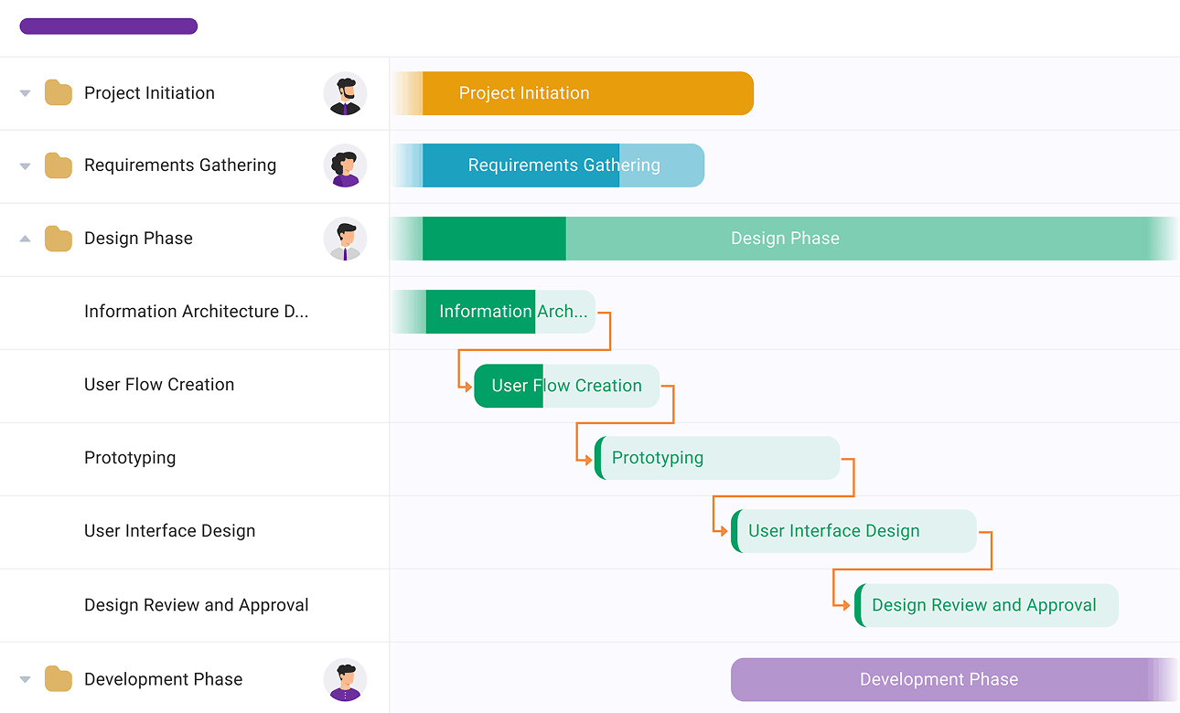This screenshot has width=1180, height=713.
Task: Click the purple Development Phase Gantt bar
Action: tap(939, 680)
